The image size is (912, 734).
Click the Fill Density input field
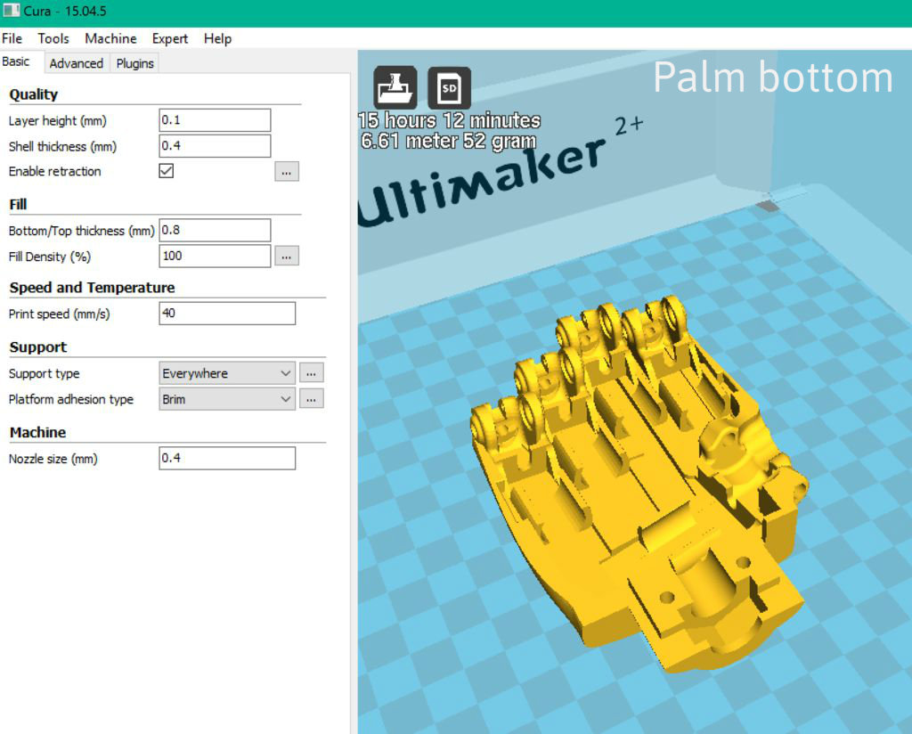(215, 256)
